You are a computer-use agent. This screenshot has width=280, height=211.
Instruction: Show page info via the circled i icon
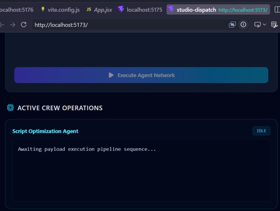[243, 24]
